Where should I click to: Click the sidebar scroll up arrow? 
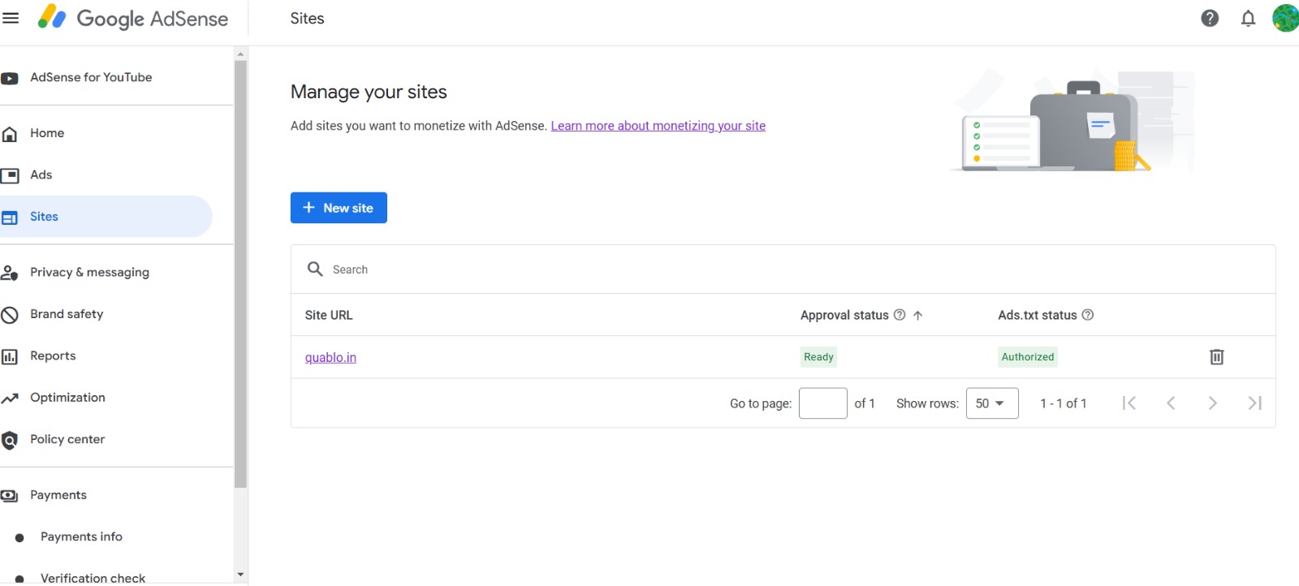tap(240, 54)
